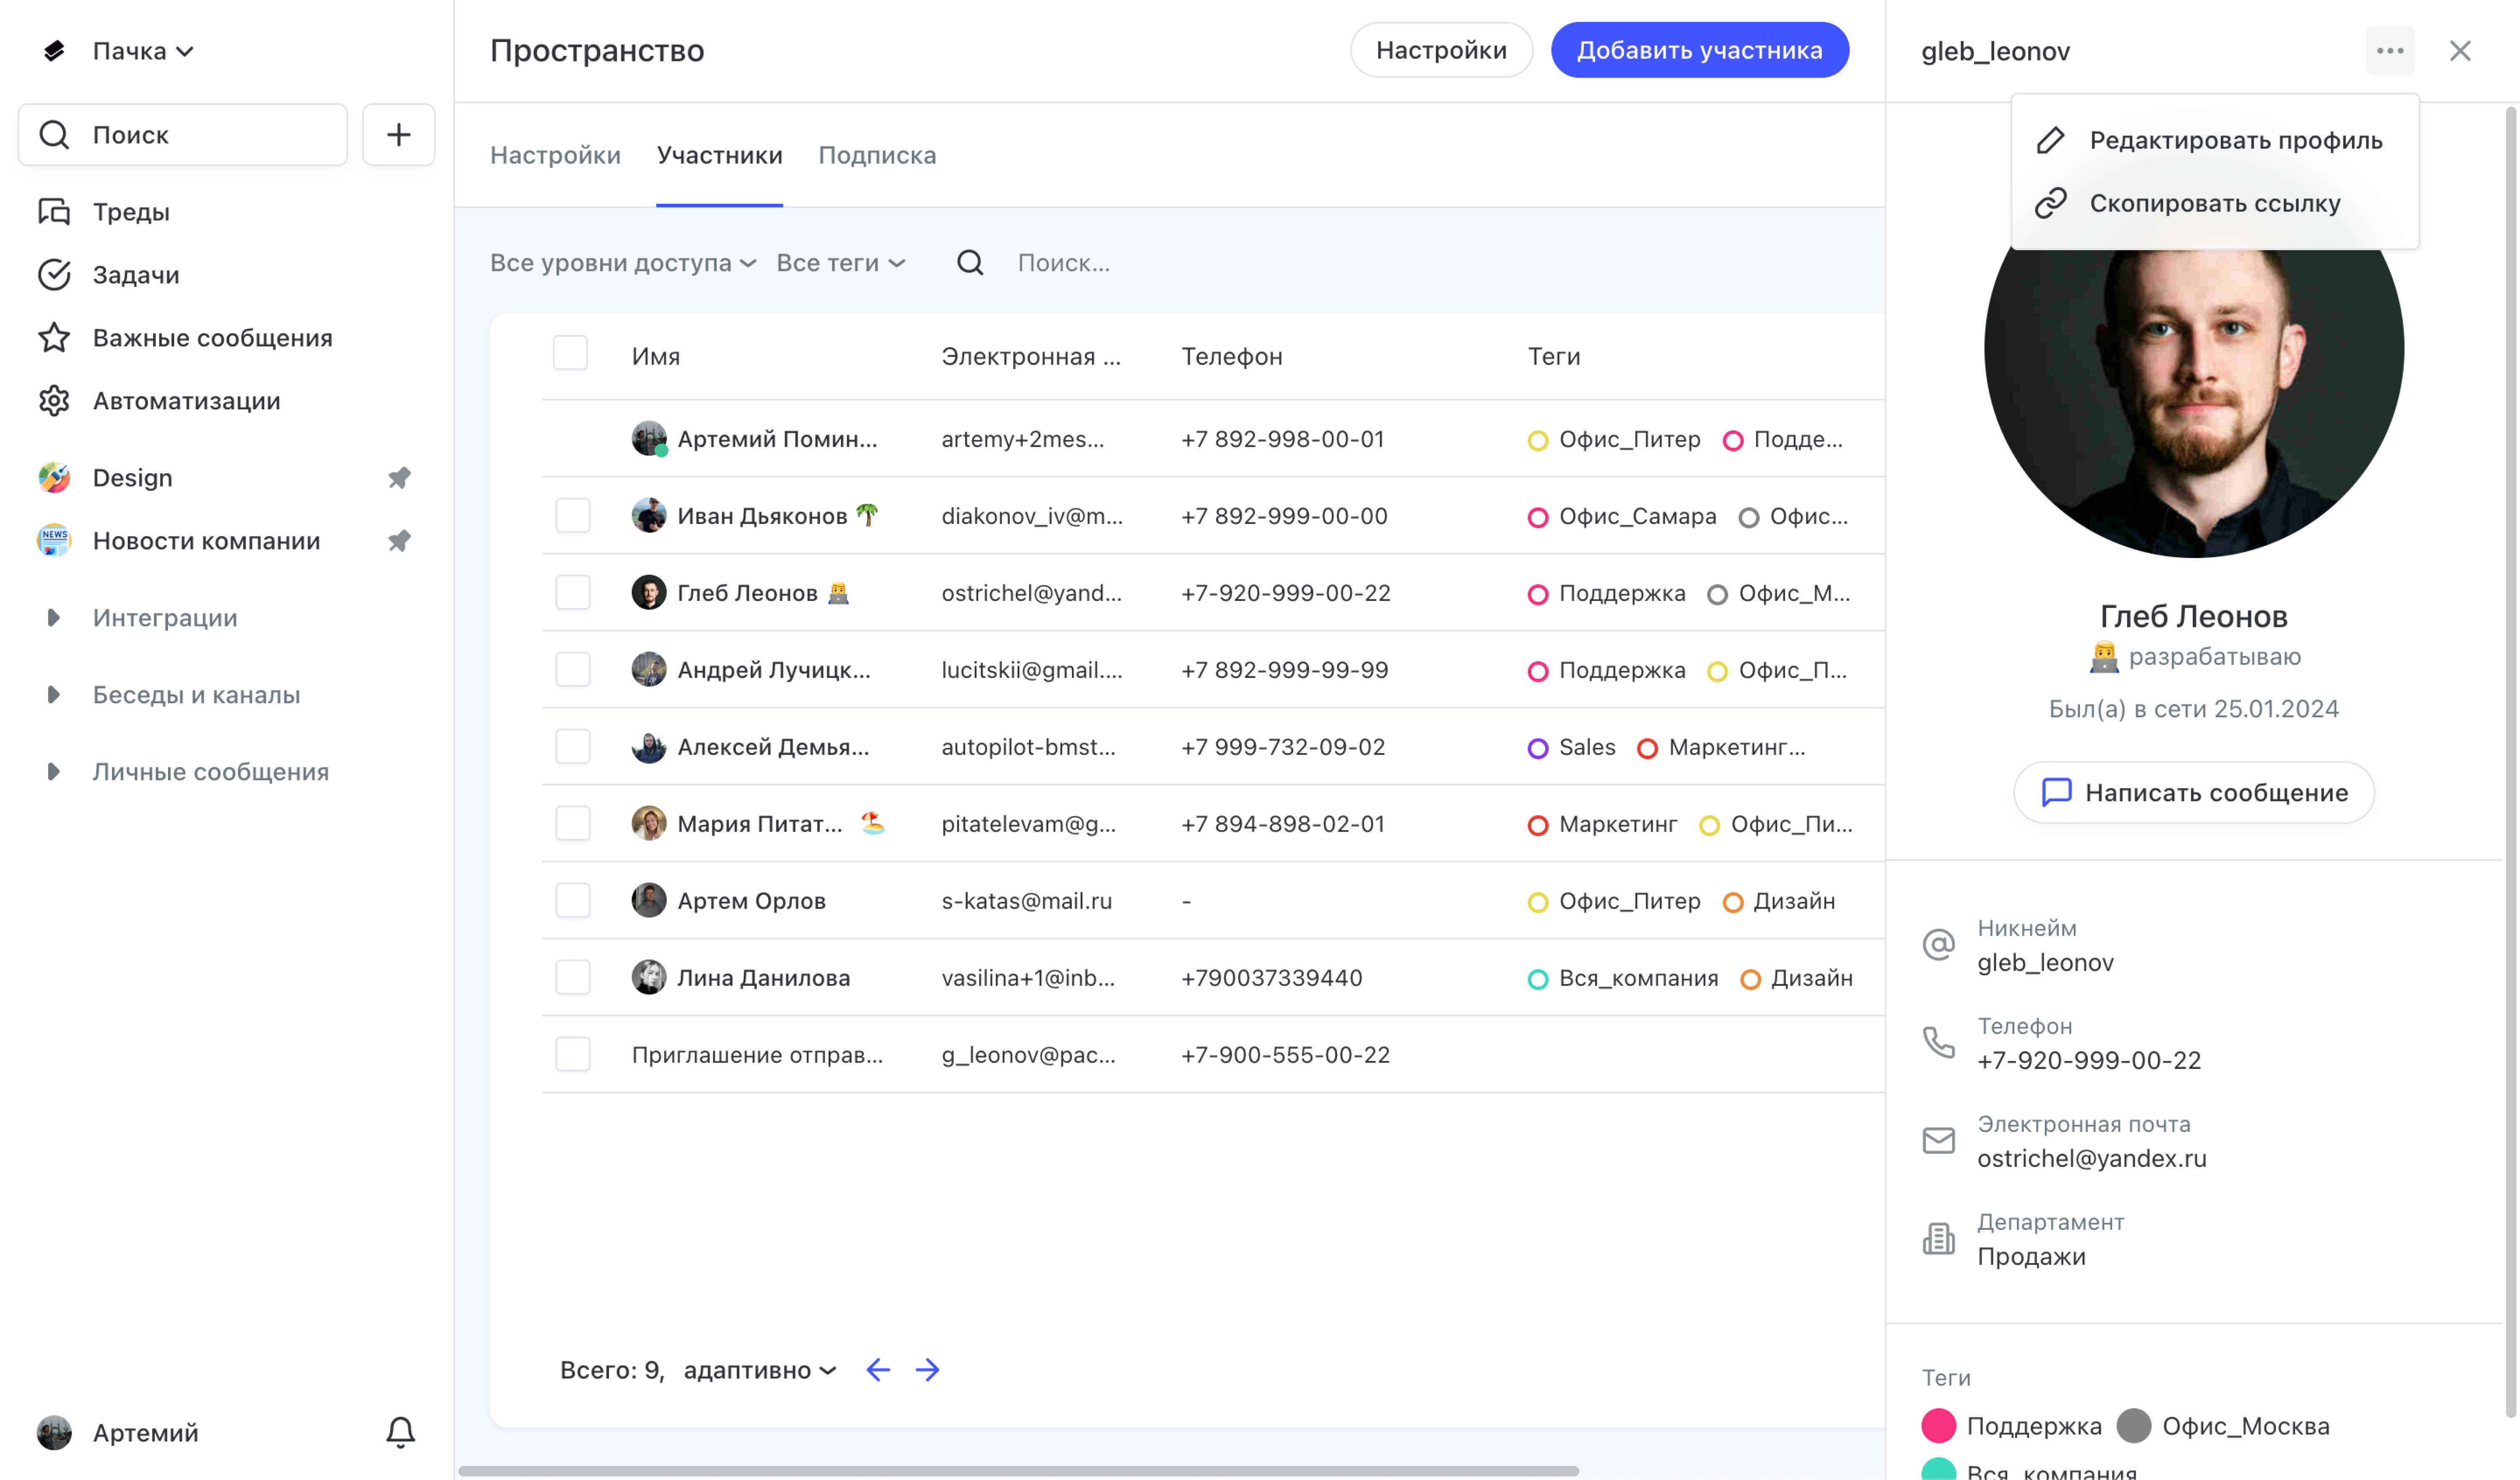Viewport: 2520px width, 1480px height.
Task: Check the Алексей Демья... row checkbox
Action: point(573,747)
